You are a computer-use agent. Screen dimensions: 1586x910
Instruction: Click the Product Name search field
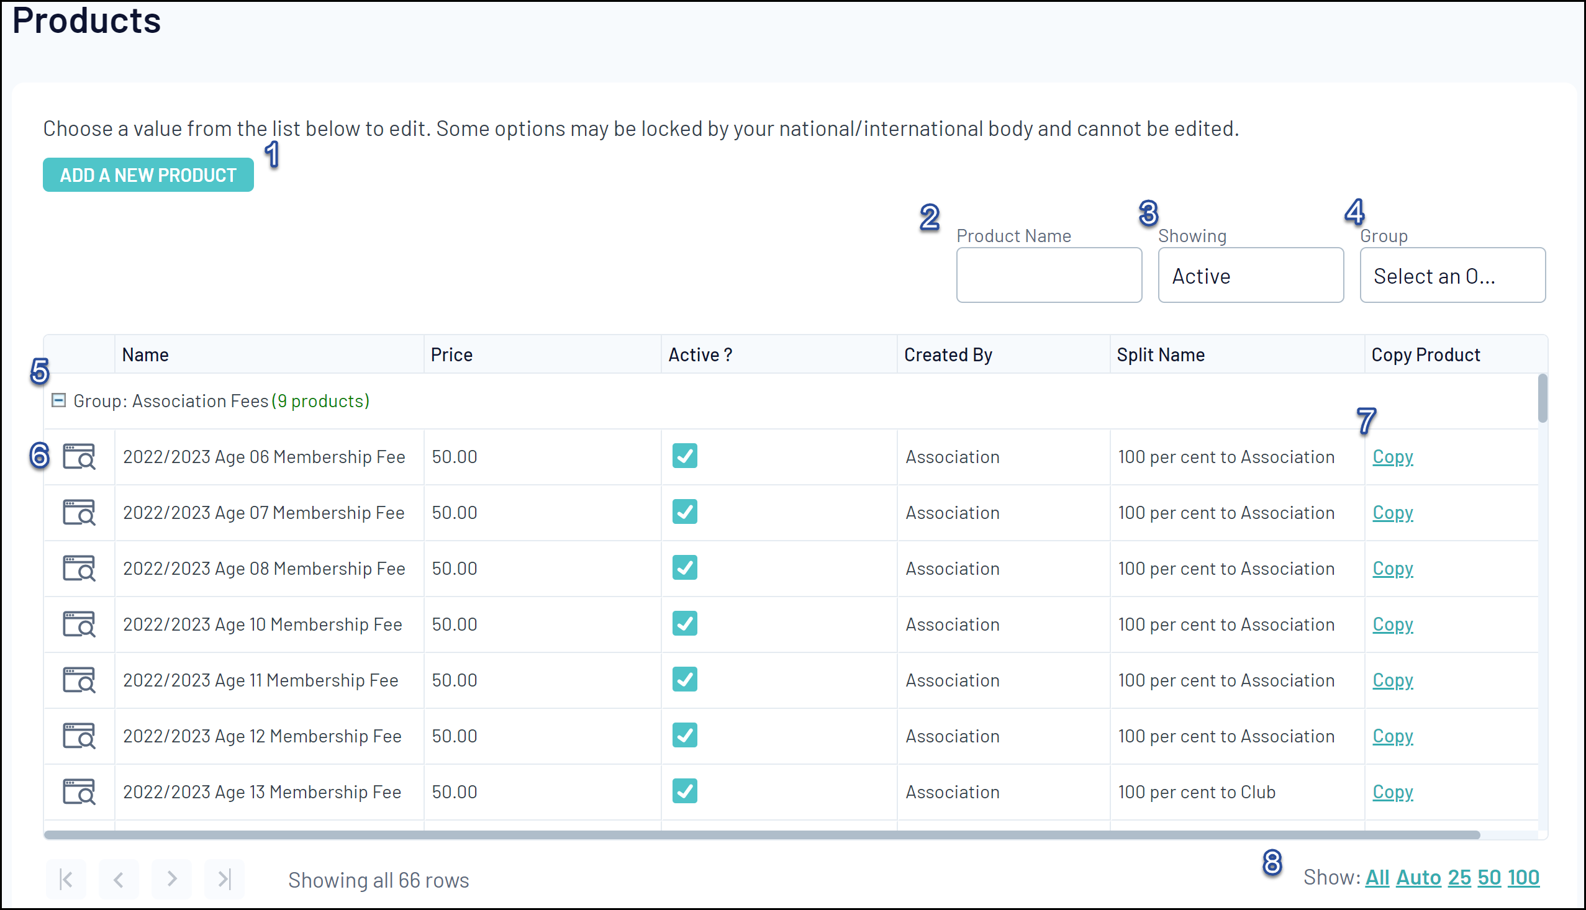point(1048,276)
